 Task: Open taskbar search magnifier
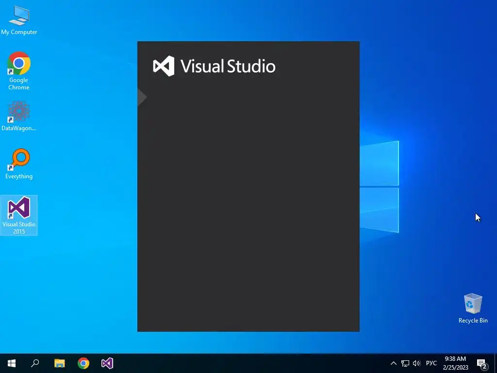35,363
